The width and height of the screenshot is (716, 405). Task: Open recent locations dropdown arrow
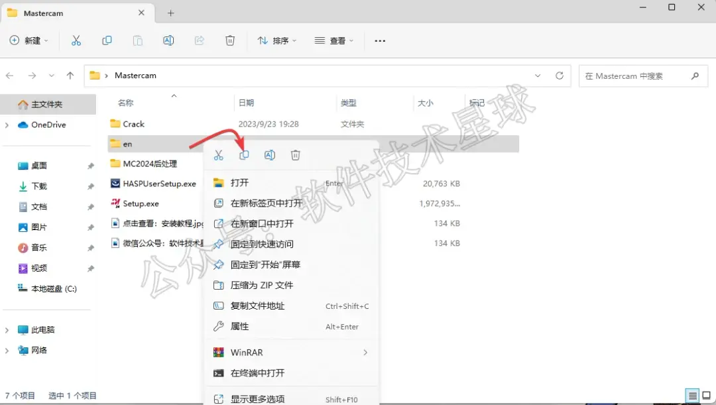[52, 76]
